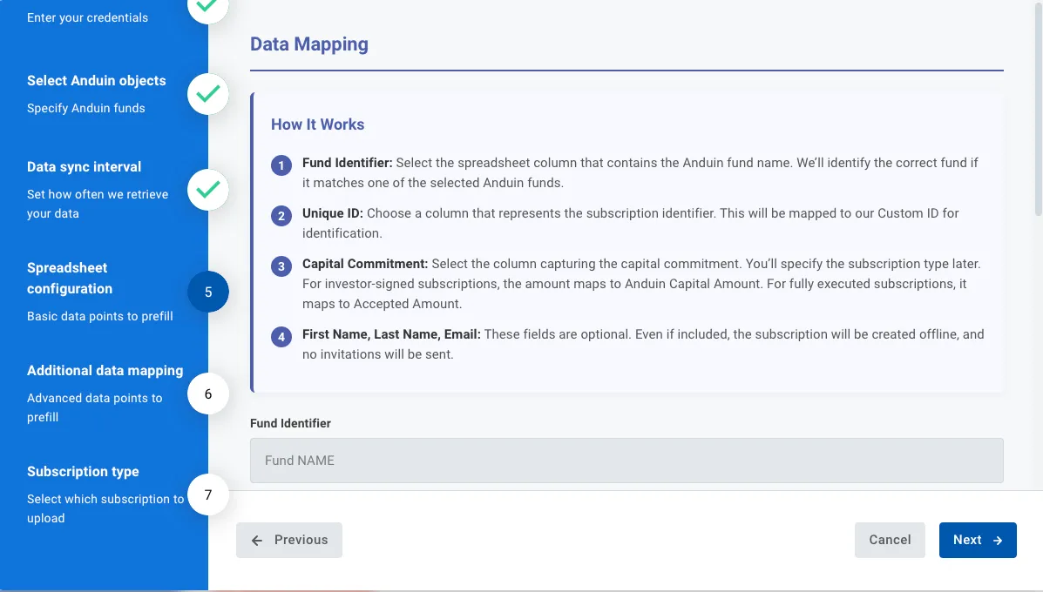Screen dimensions: 1043x592
Task: Click the Data Mapping heading
Action: [x=309, y=44]
